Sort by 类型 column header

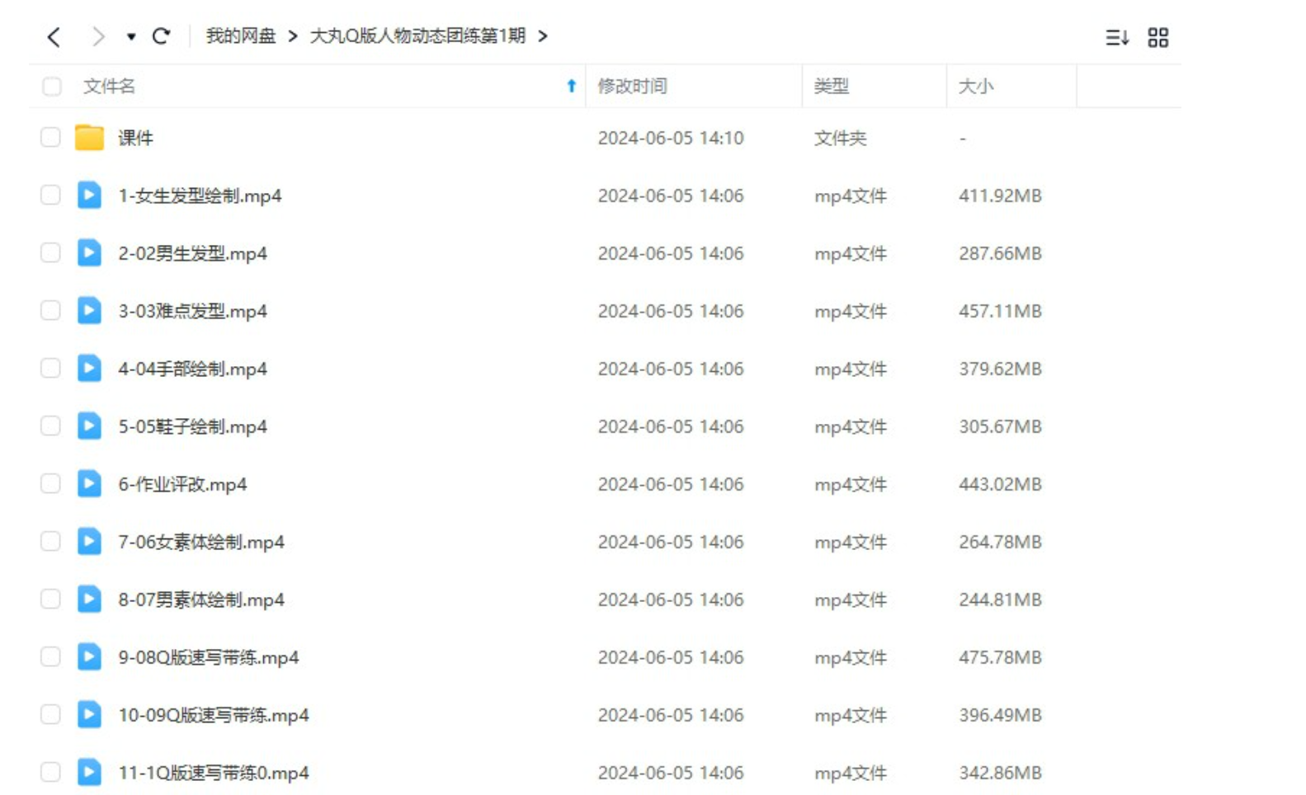831,87
